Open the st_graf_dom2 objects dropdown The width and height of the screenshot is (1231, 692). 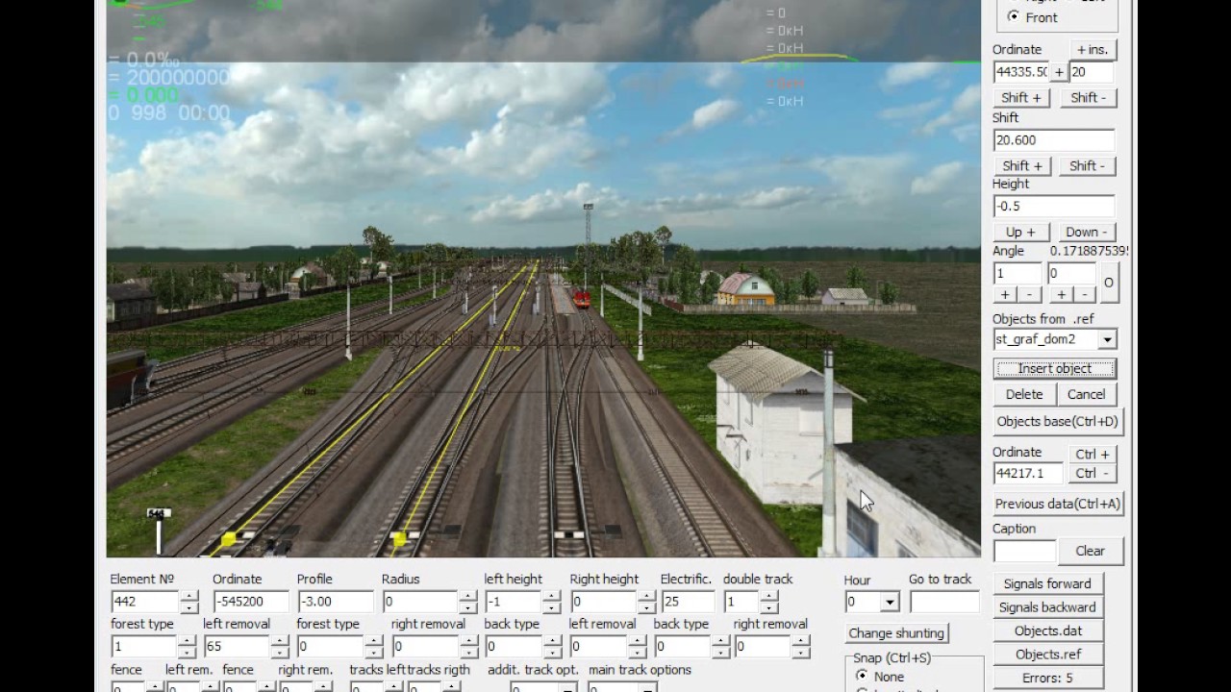point(1107,339)
